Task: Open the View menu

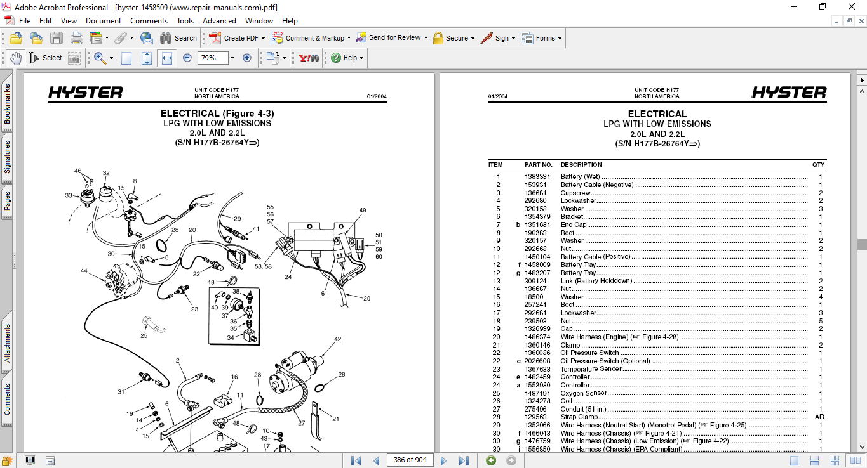Action: [x=69, y=21]
